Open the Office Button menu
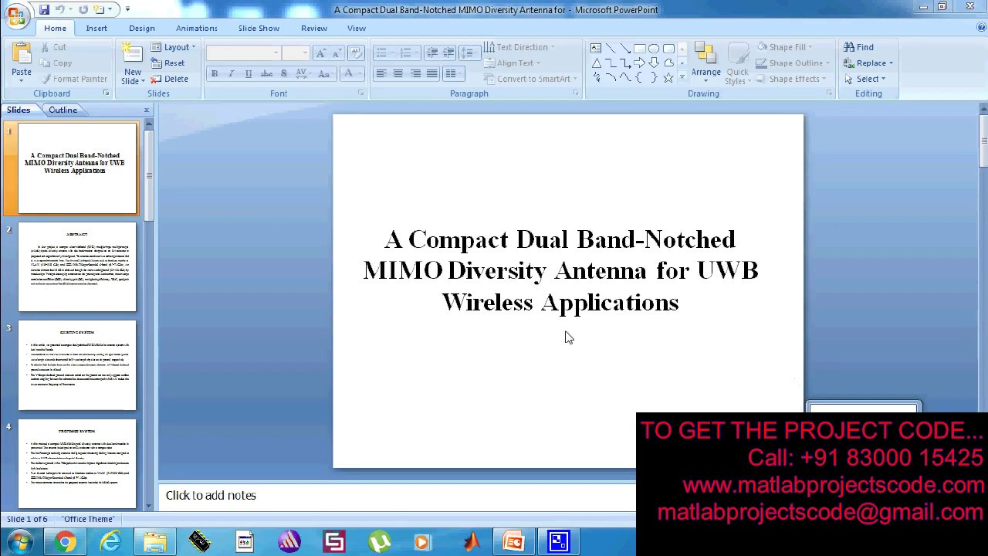The height and width of the screenshot is (556, 988). tap(15, 16)
